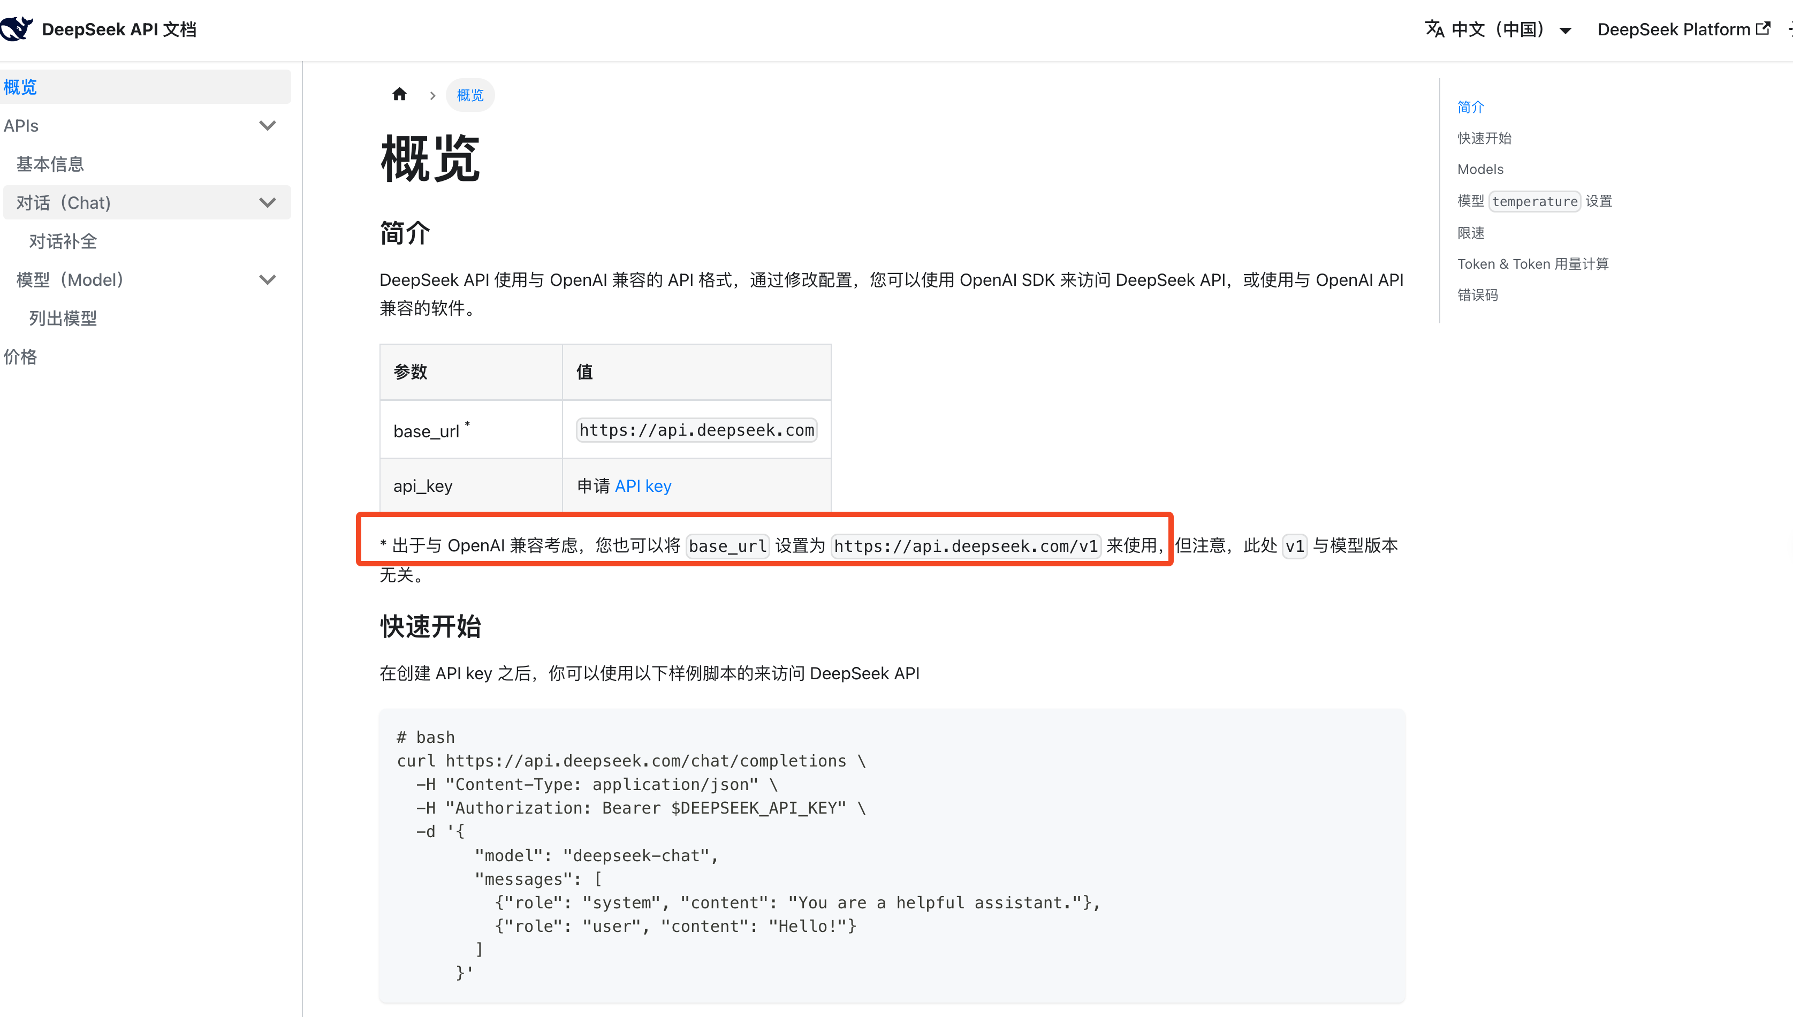This screenshot has height=1017, width=1793.
Task: Click the Authorization Bearer header code line
Action: point(641,808)
